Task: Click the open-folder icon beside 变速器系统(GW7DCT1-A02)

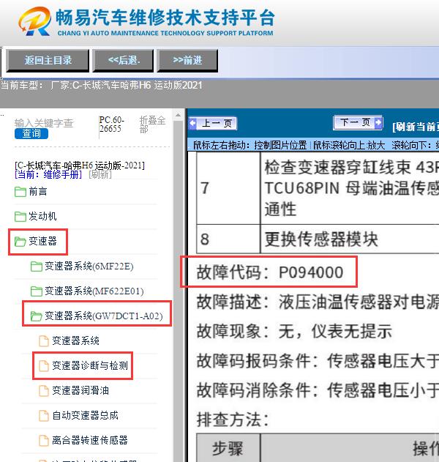Action: (37, 316)
